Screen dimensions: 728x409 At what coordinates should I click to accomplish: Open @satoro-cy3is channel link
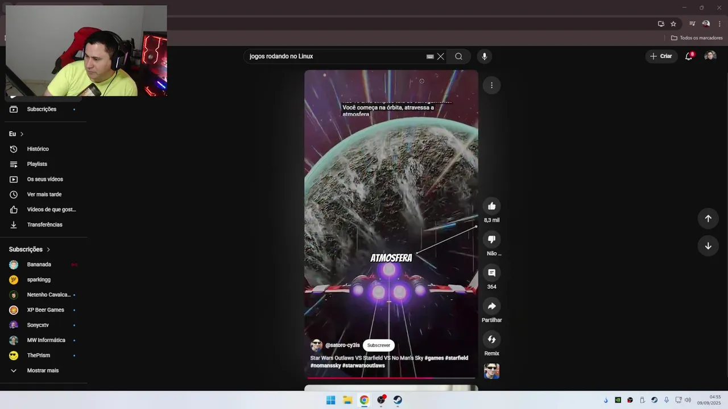pos(342,345)
